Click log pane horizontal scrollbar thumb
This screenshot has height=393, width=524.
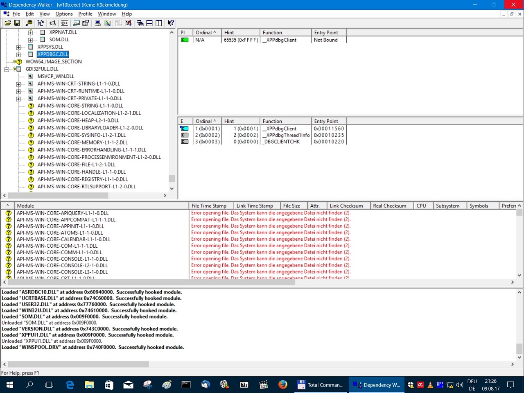(78, 364)
